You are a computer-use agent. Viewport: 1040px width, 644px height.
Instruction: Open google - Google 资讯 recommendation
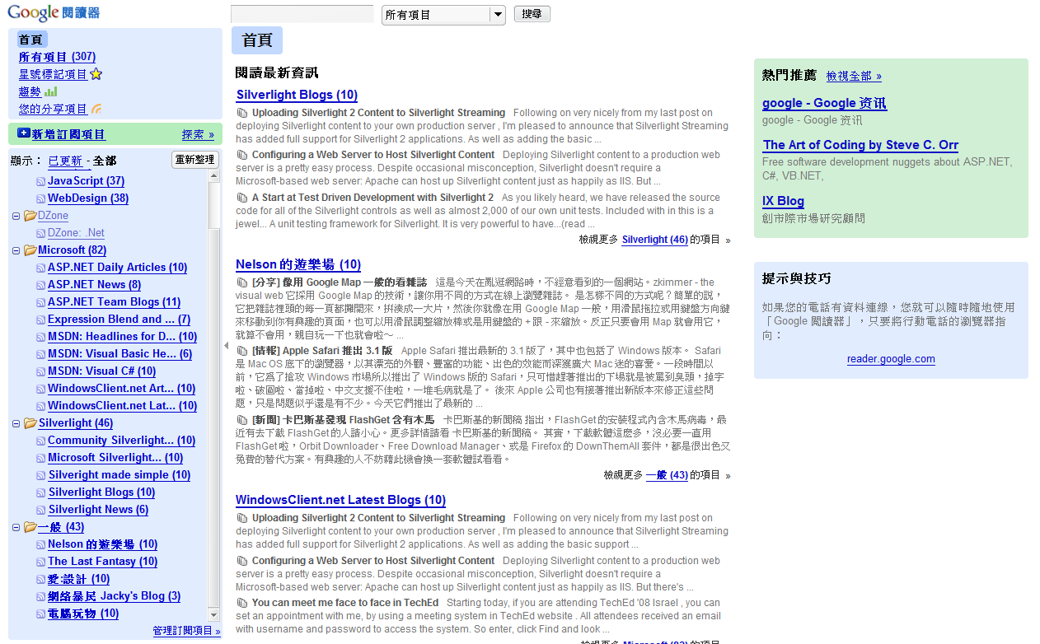click(x=824, y=103)
